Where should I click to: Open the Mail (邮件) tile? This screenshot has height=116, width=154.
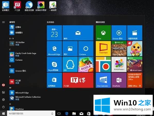tap(78, 33)
